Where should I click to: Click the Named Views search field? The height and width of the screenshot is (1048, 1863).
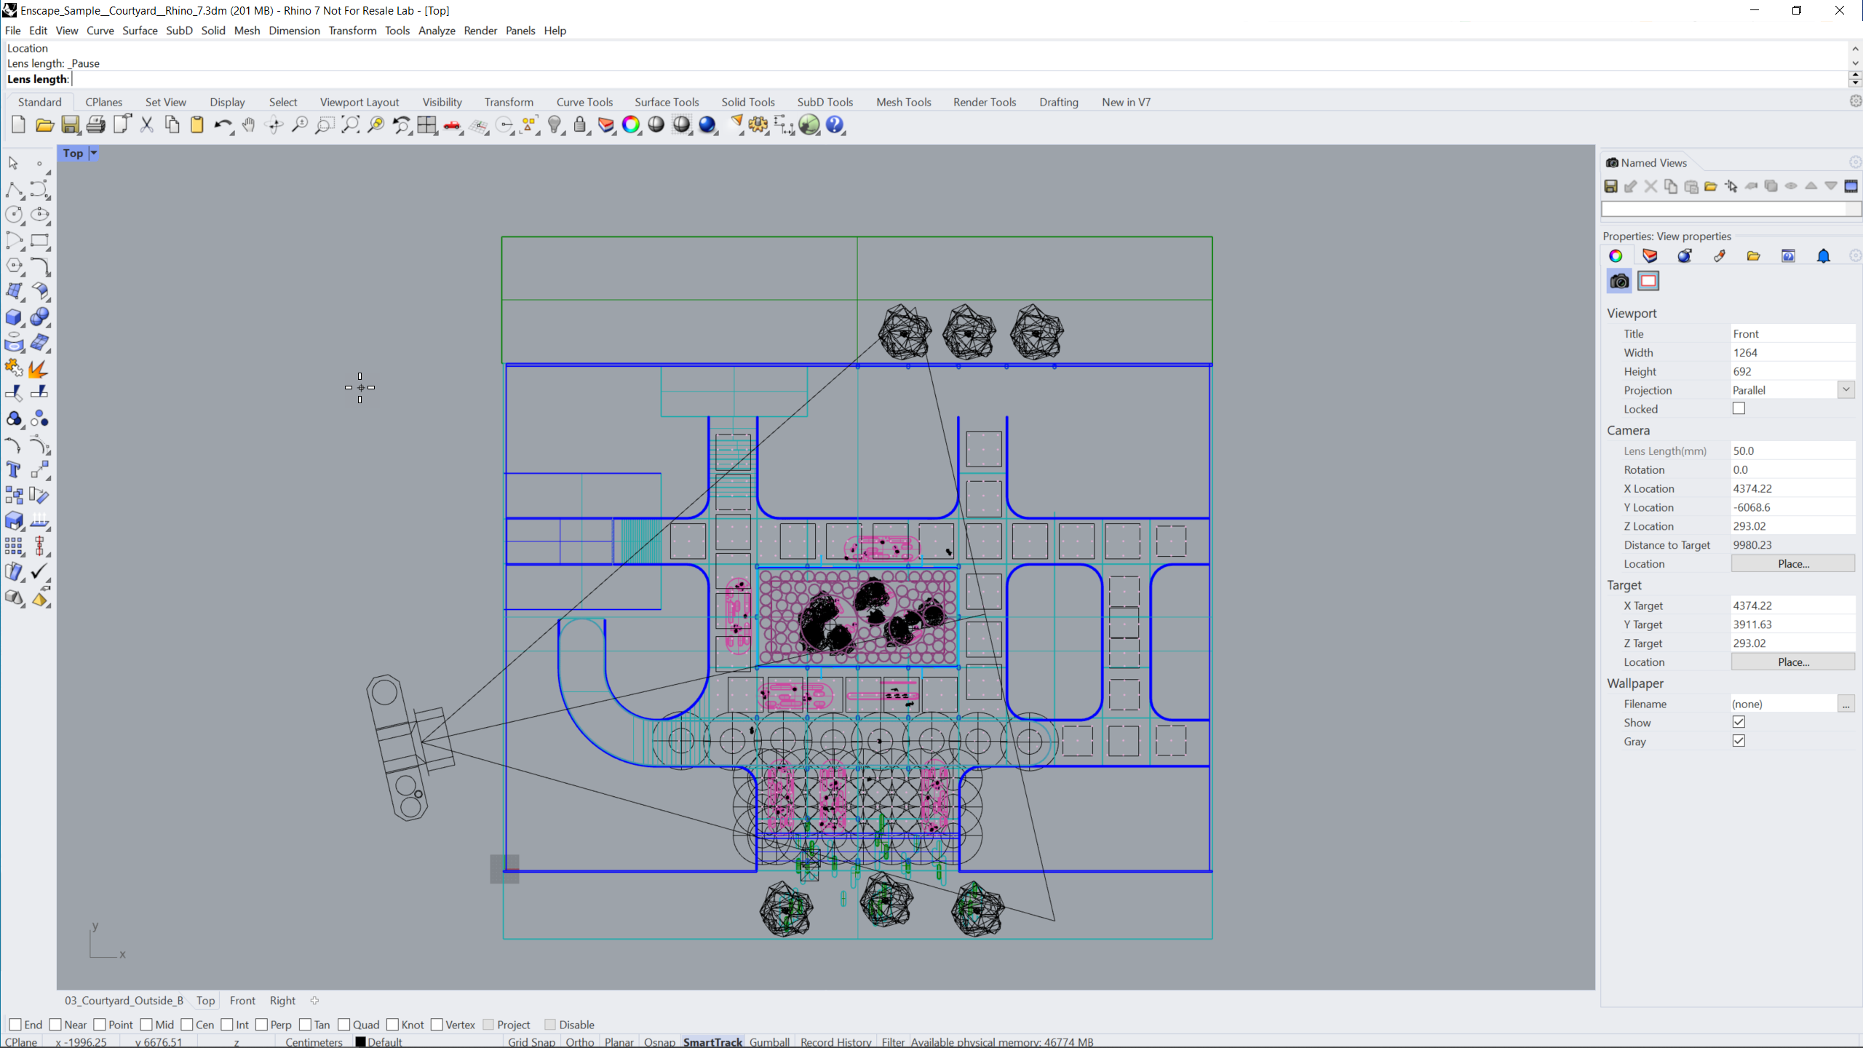tap(1730, 210)
